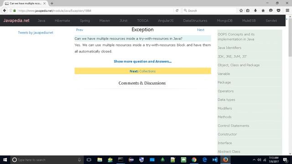The image size is (292, 164).
Task: Open the Firefox hamburger menu
Action: 287,10
